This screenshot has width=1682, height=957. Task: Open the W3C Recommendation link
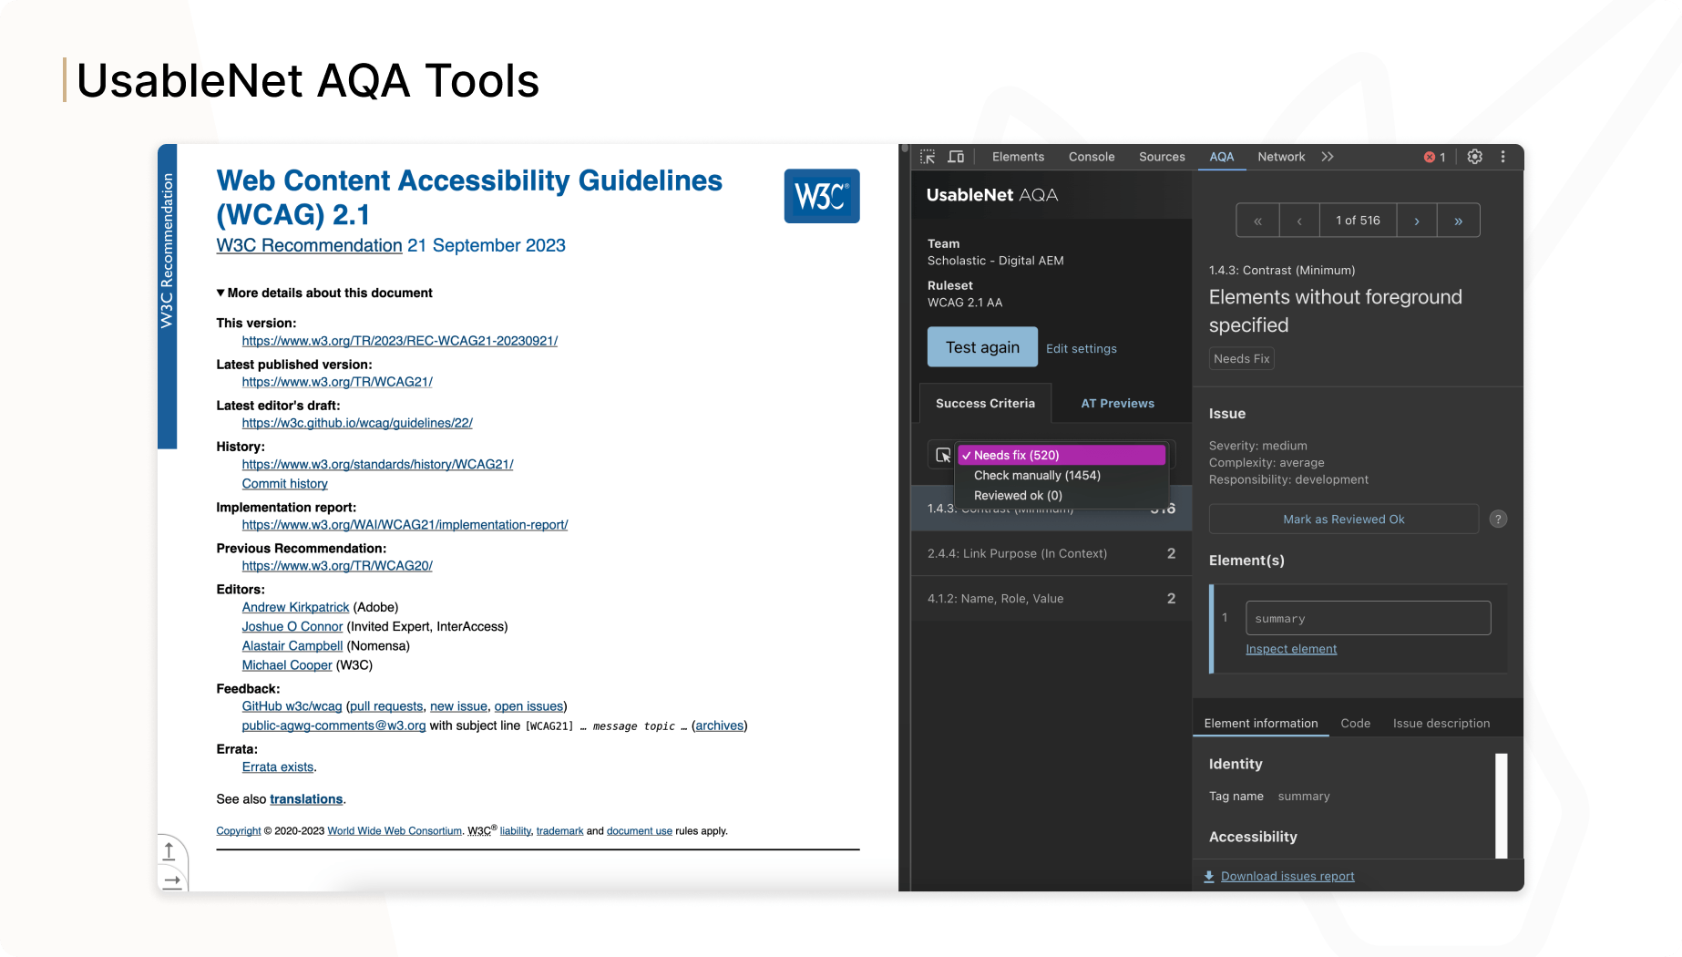(x=309, y=245)
